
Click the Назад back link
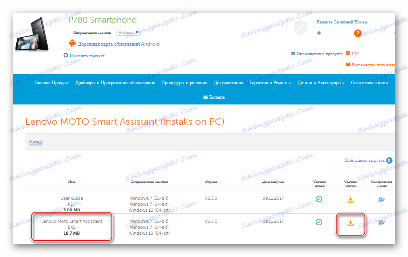(35, 142)
